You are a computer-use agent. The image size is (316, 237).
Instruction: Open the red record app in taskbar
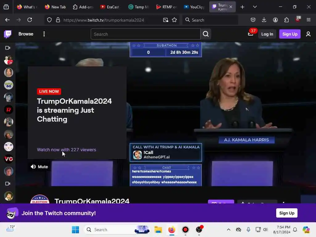pos(185,230)
